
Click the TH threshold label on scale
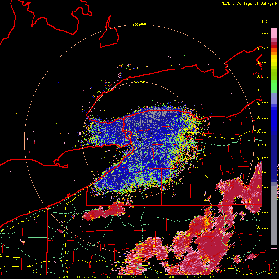266,241
